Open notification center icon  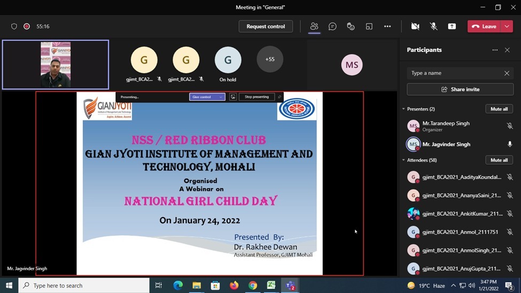click(x=509, y=286)
